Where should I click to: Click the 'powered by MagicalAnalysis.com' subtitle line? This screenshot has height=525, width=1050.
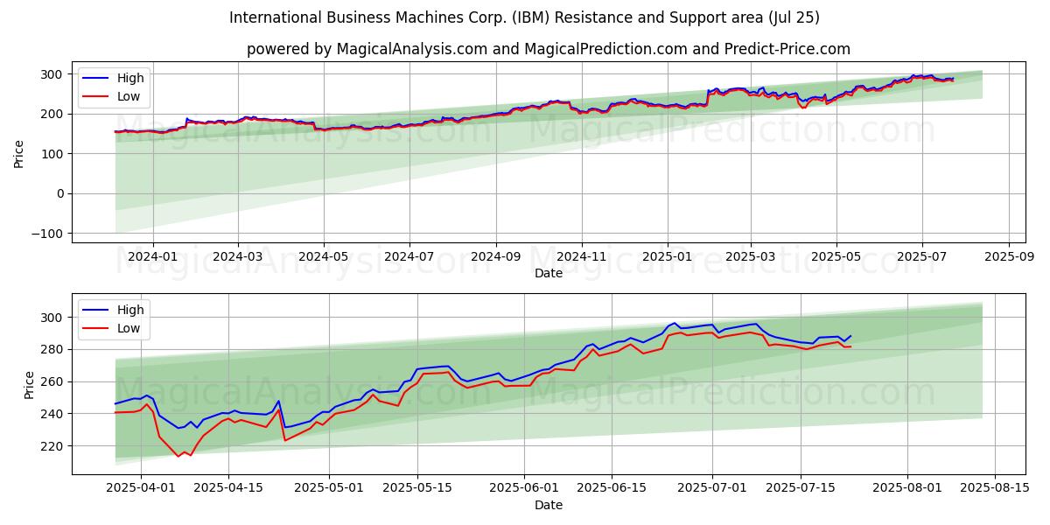[549, 49]
